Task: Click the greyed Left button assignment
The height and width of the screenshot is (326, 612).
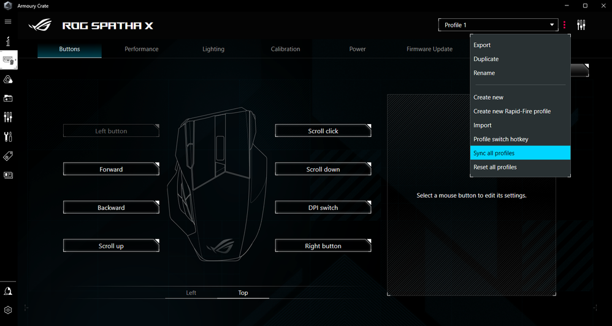Action: click(111, 132)
